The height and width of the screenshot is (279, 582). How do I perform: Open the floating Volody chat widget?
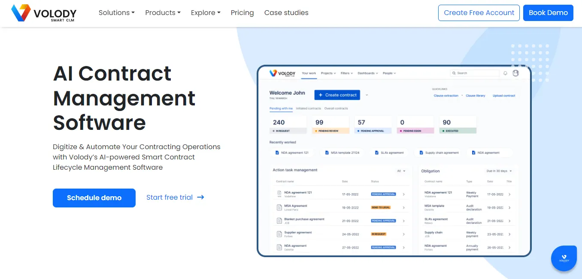coord(564,258)
